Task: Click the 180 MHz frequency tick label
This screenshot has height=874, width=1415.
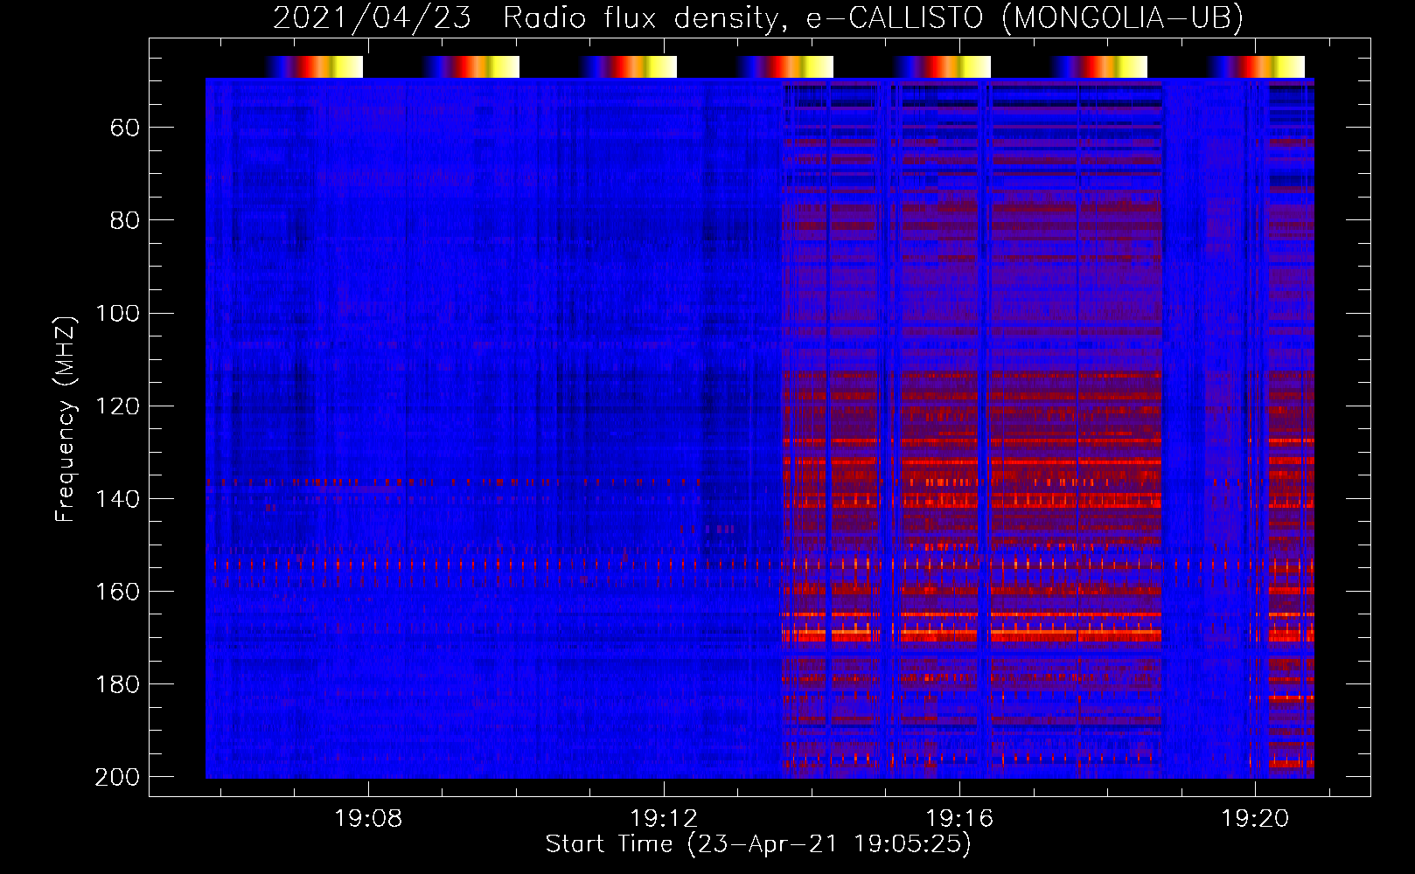Action: pyautogui.click(x=117, y=684)
